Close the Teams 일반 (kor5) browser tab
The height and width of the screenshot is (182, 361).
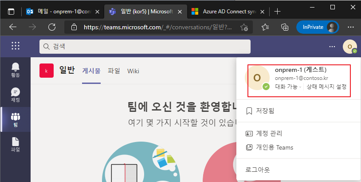coord(180,12)
